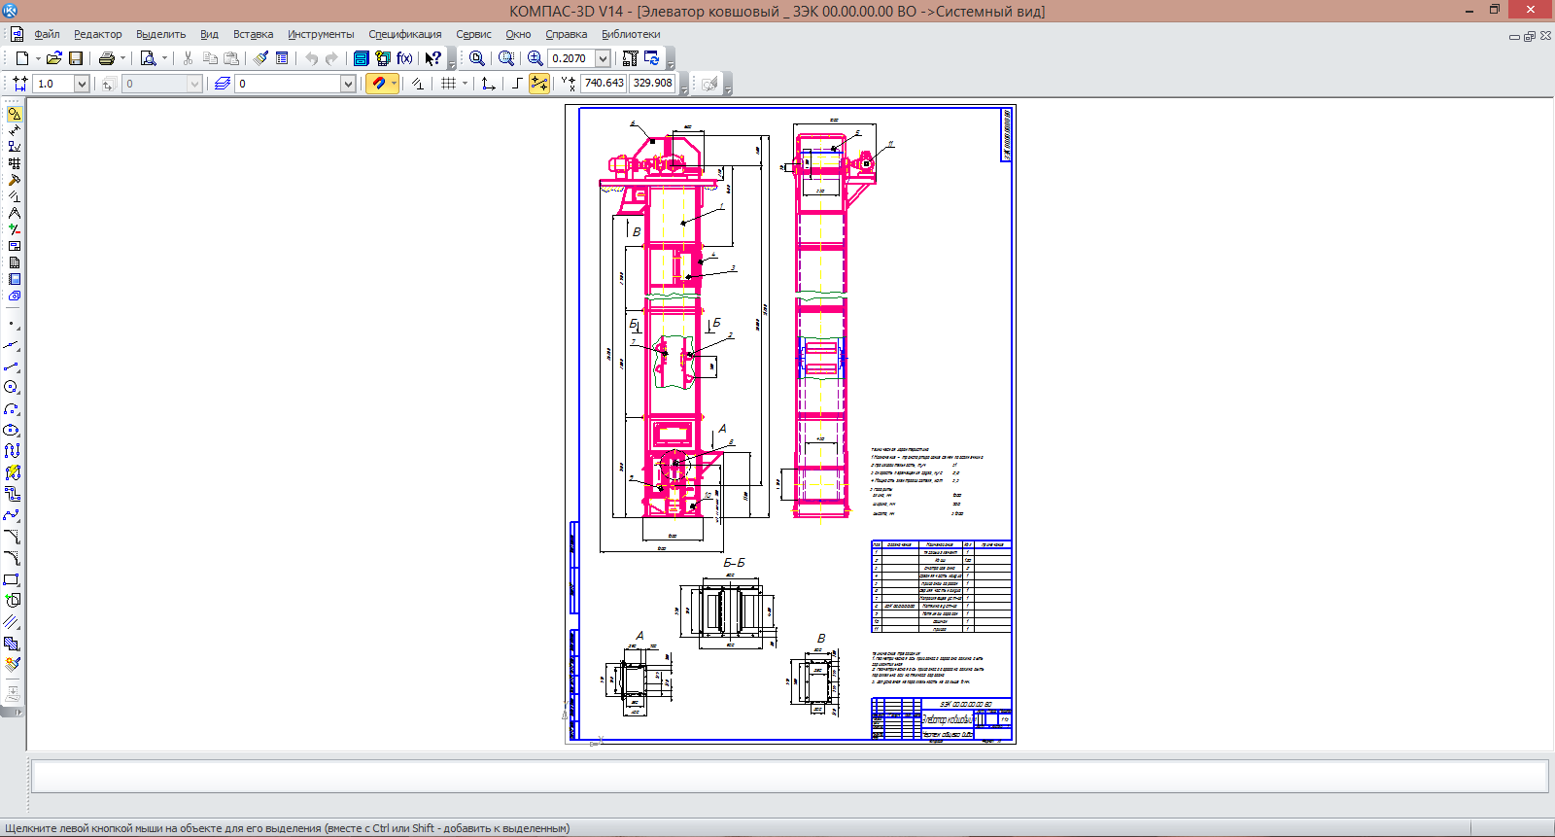Toggle the grid display
Screen dimensions: 1555x837
[448, 84]
